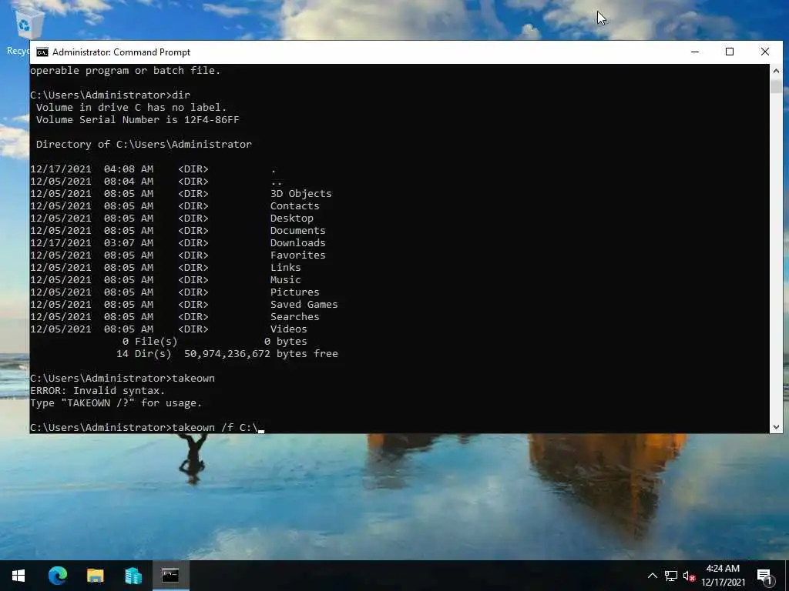This screenshot has width=789, height=591.
Task: Open Server Manager from the taskbar
Action: (x=133, y=576)
